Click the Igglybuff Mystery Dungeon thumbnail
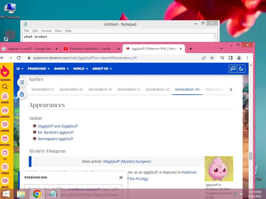This screenshot has height=199, width=266. click(x=219, y=169)
